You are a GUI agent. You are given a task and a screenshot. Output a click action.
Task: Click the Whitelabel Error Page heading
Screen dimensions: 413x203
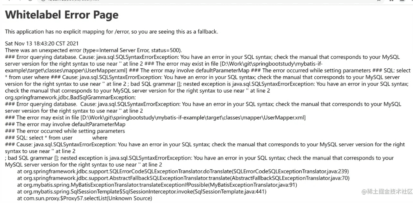[x=62, y=15]
